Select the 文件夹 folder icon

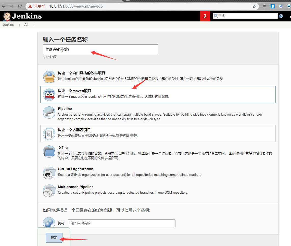tap(49, 152)
